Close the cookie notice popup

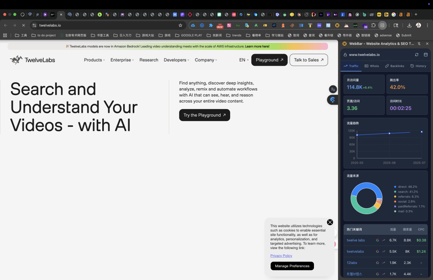(x=330, y=222)
